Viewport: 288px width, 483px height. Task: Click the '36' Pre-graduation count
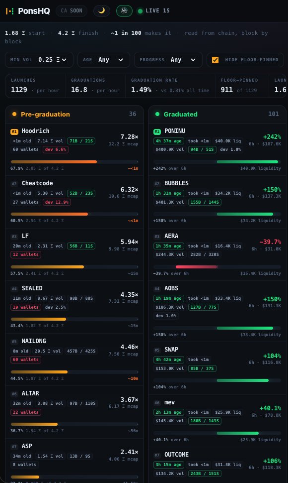[133, 114]
